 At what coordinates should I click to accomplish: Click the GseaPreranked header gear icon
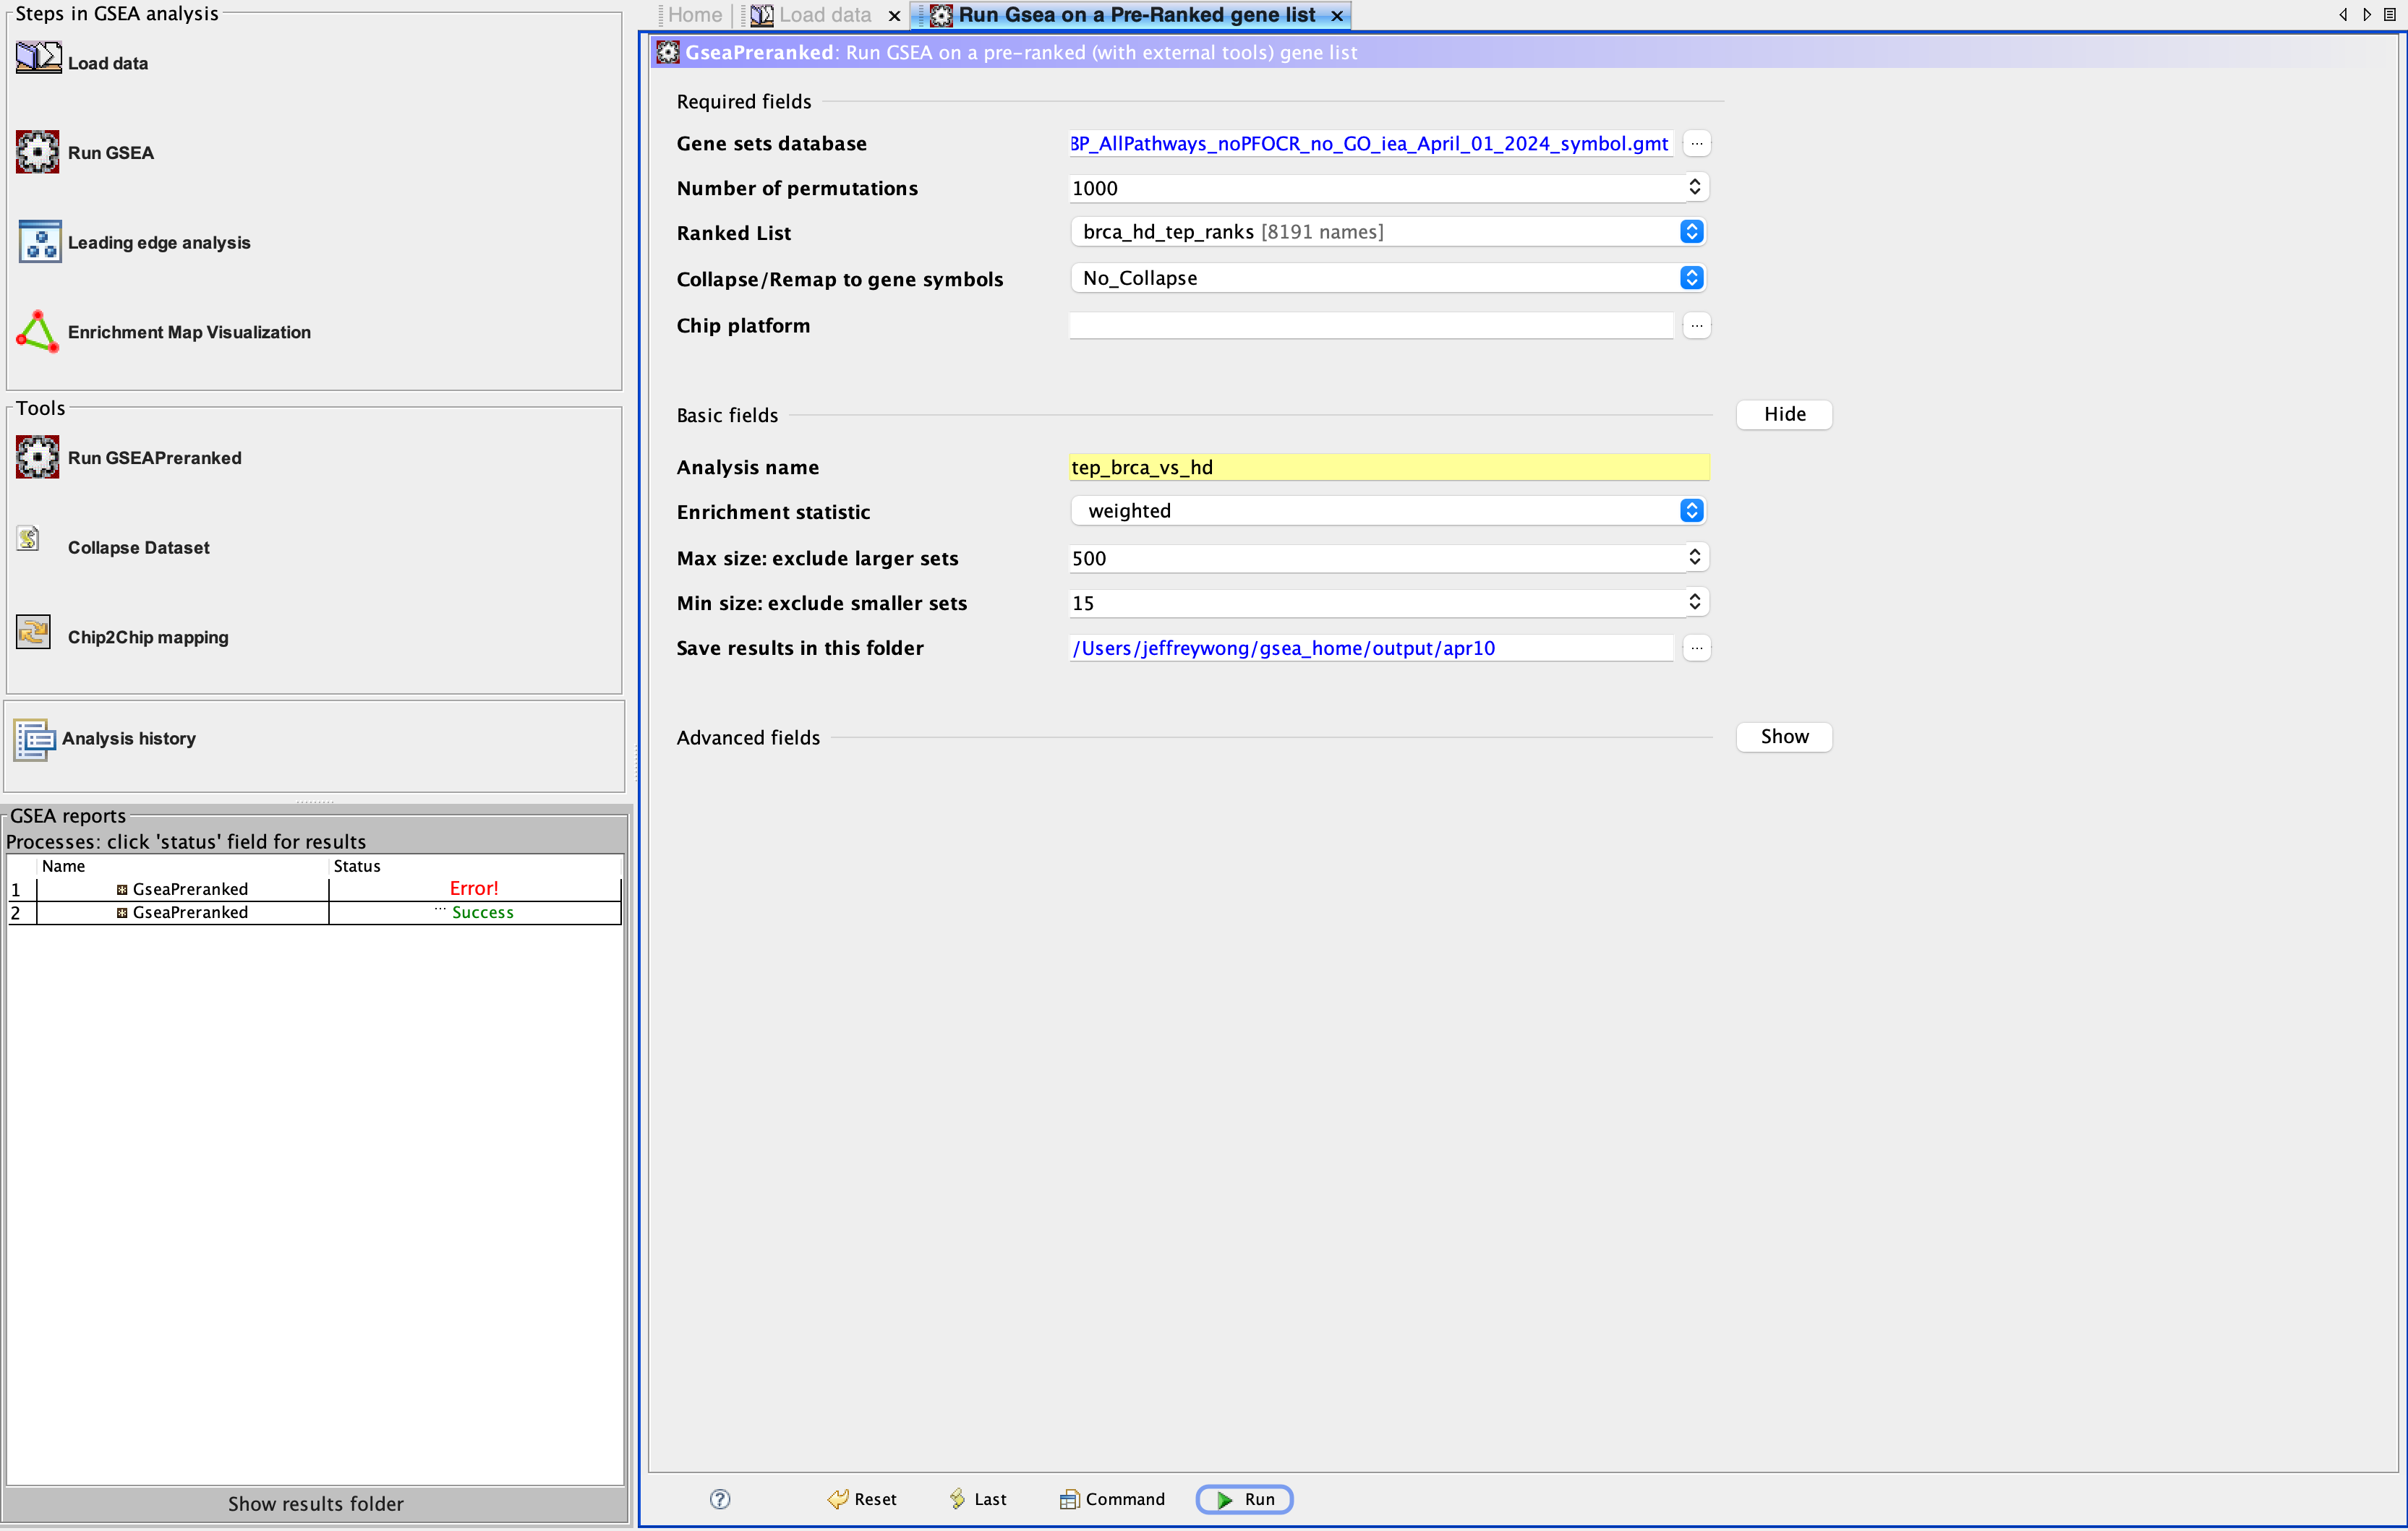tap(668, 52)
